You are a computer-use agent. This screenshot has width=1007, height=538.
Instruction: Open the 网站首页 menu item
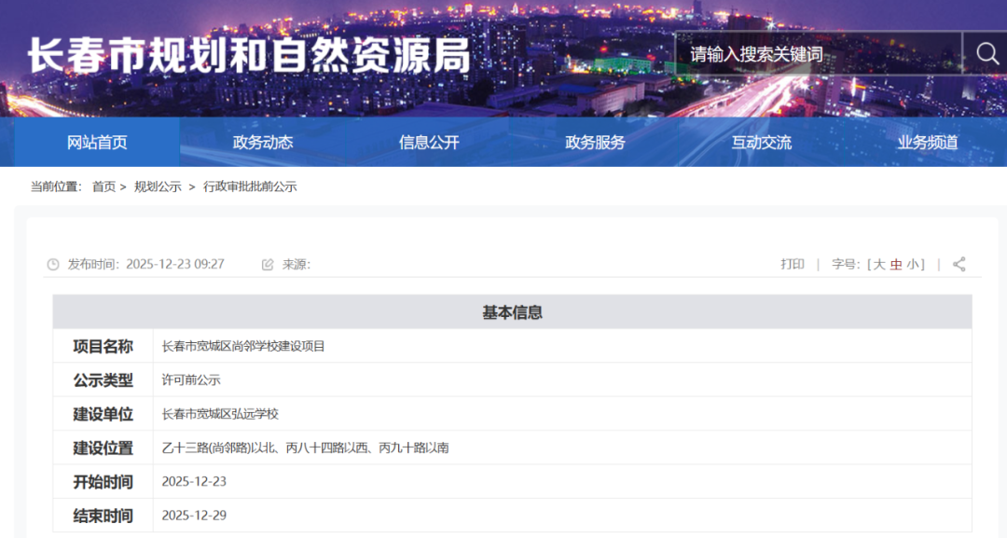[96, 142]
